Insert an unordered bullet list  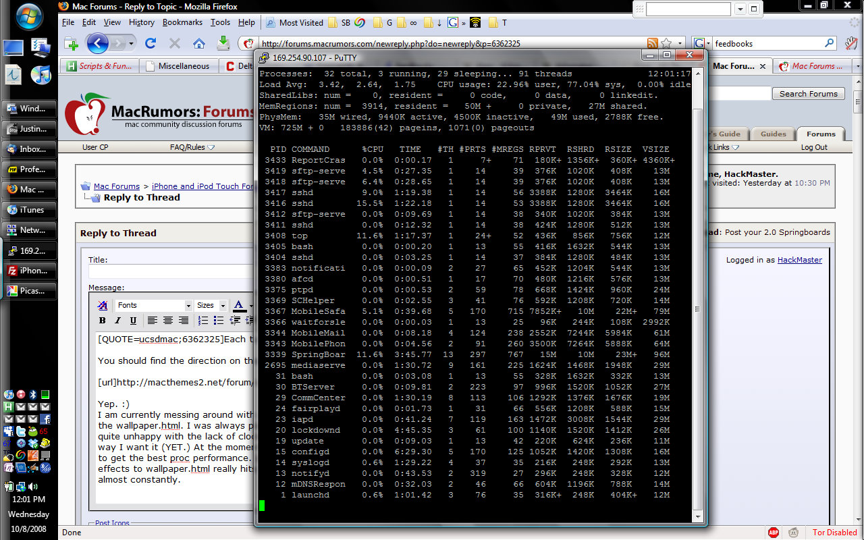(x=219, y=321)
